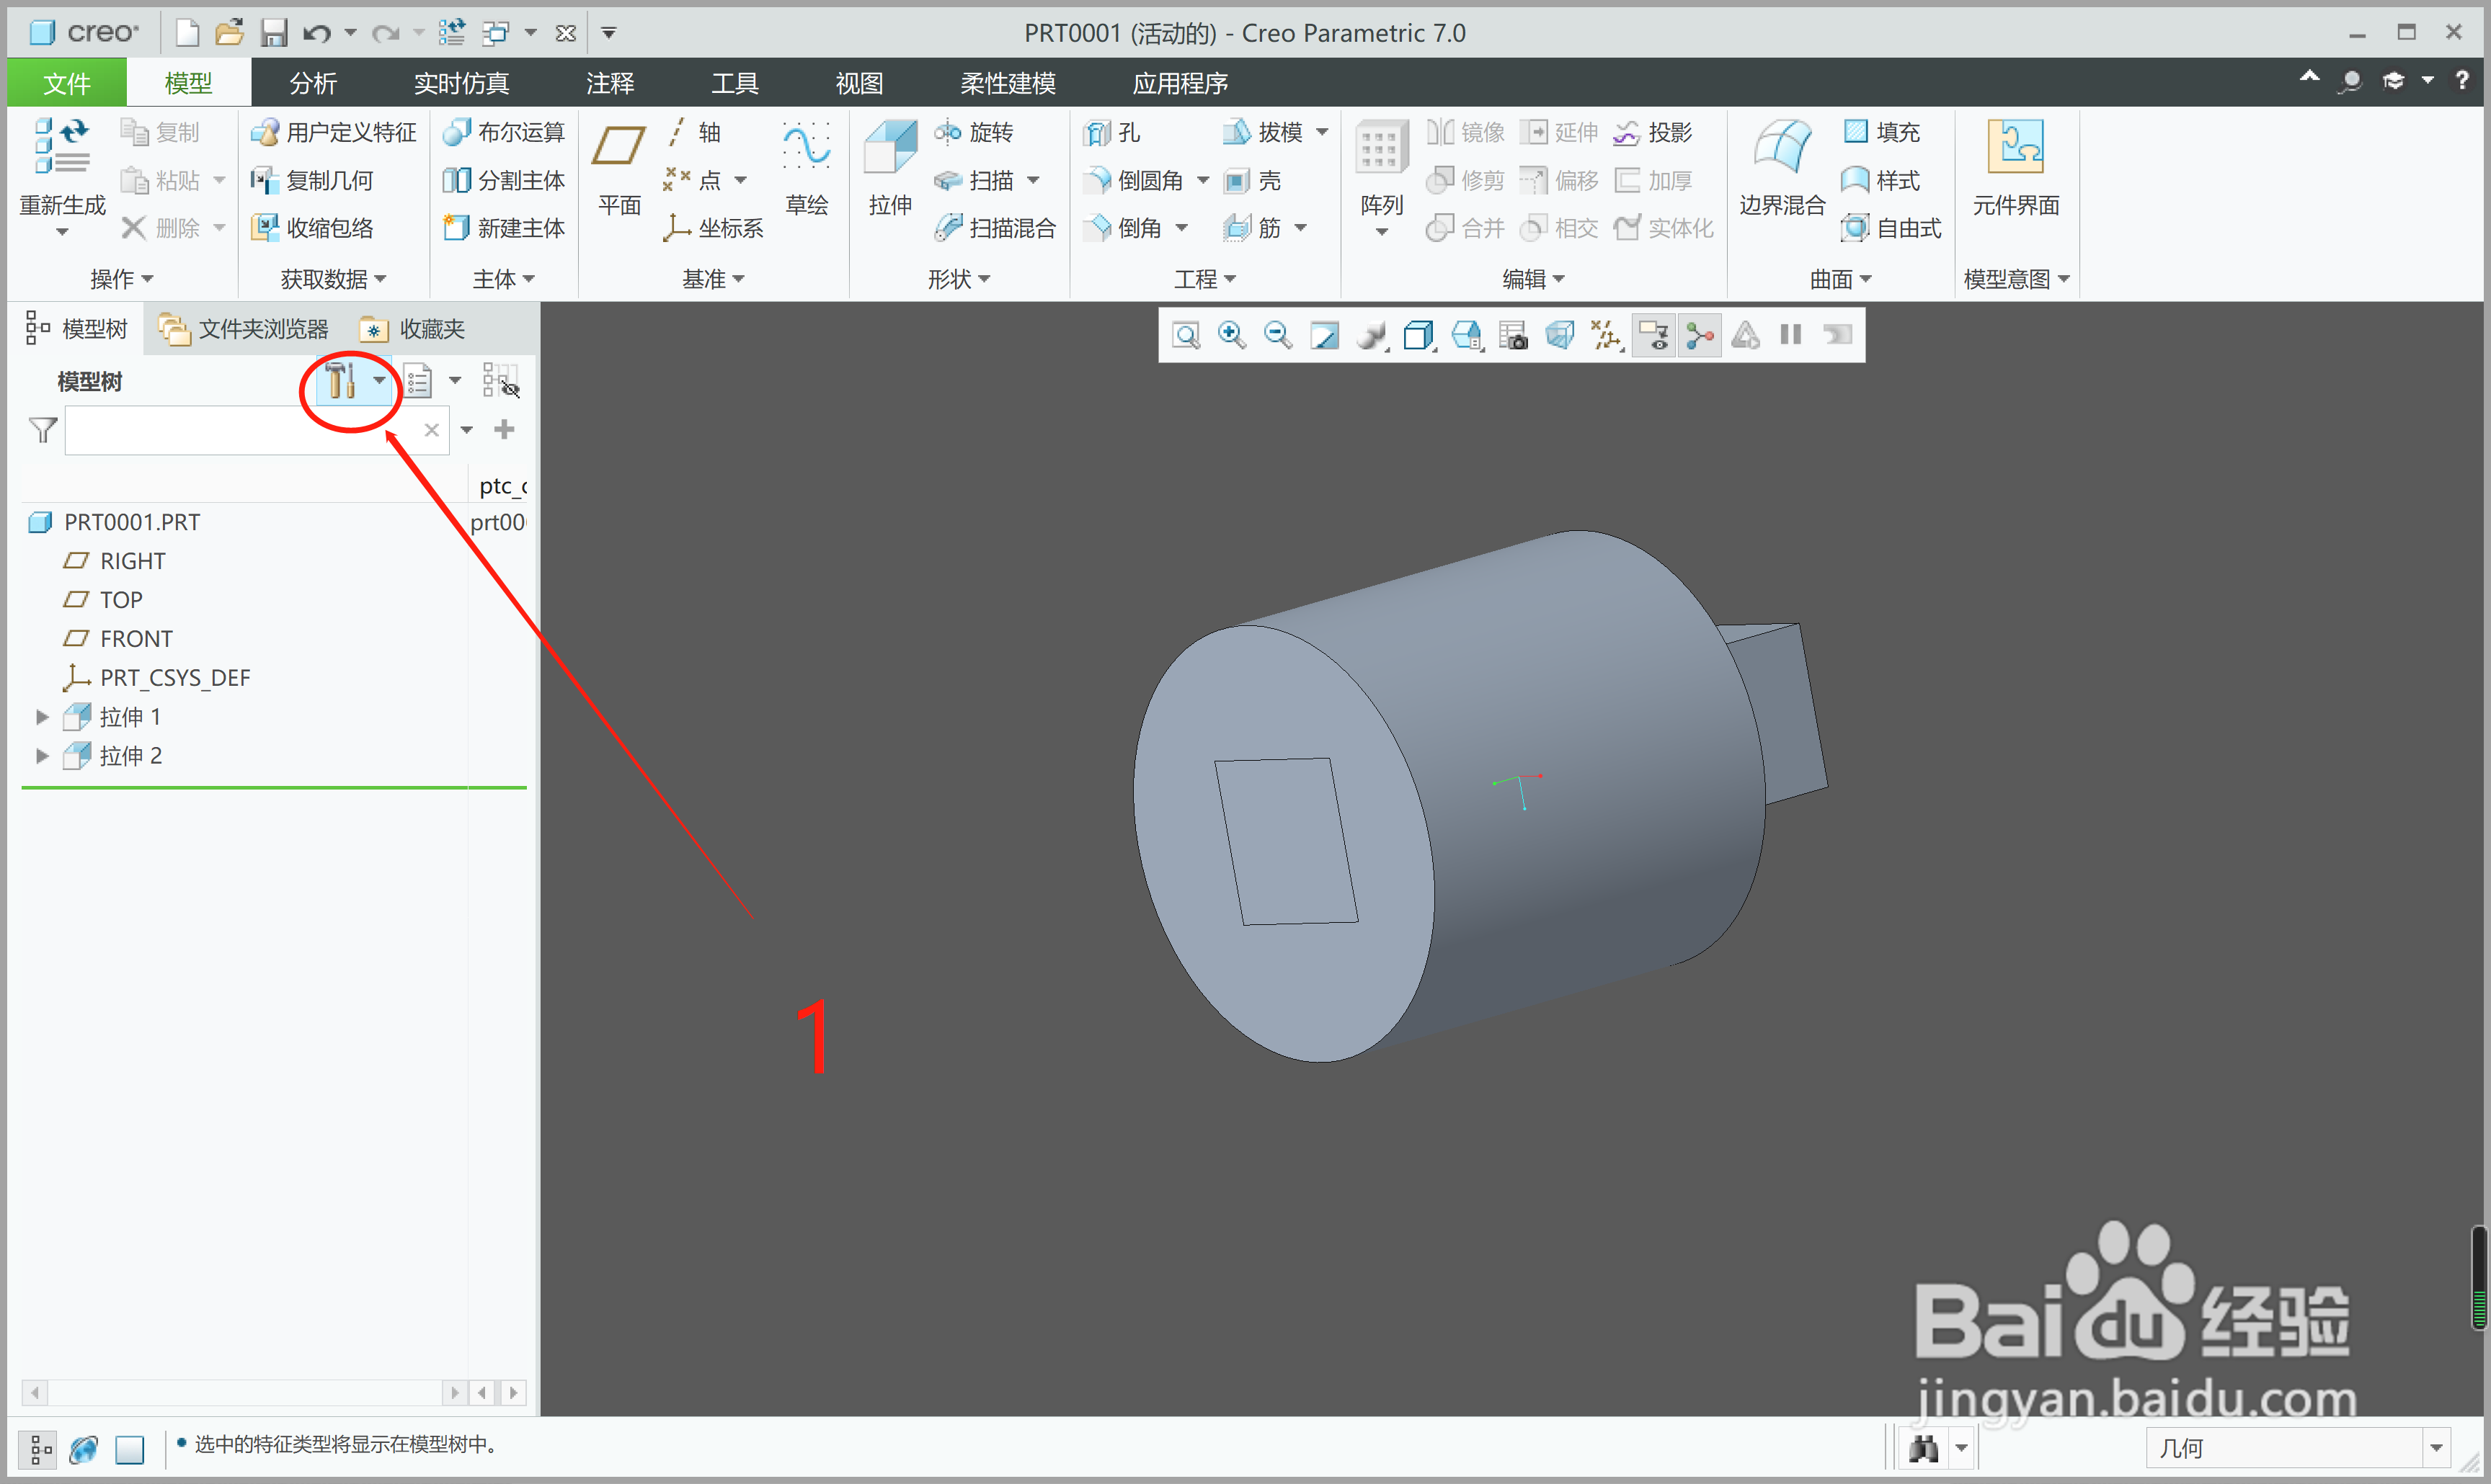Click the model tree horizontal scrollbar
This screenshot has height=1484, width=2491.
click(x=244, y=1392)
